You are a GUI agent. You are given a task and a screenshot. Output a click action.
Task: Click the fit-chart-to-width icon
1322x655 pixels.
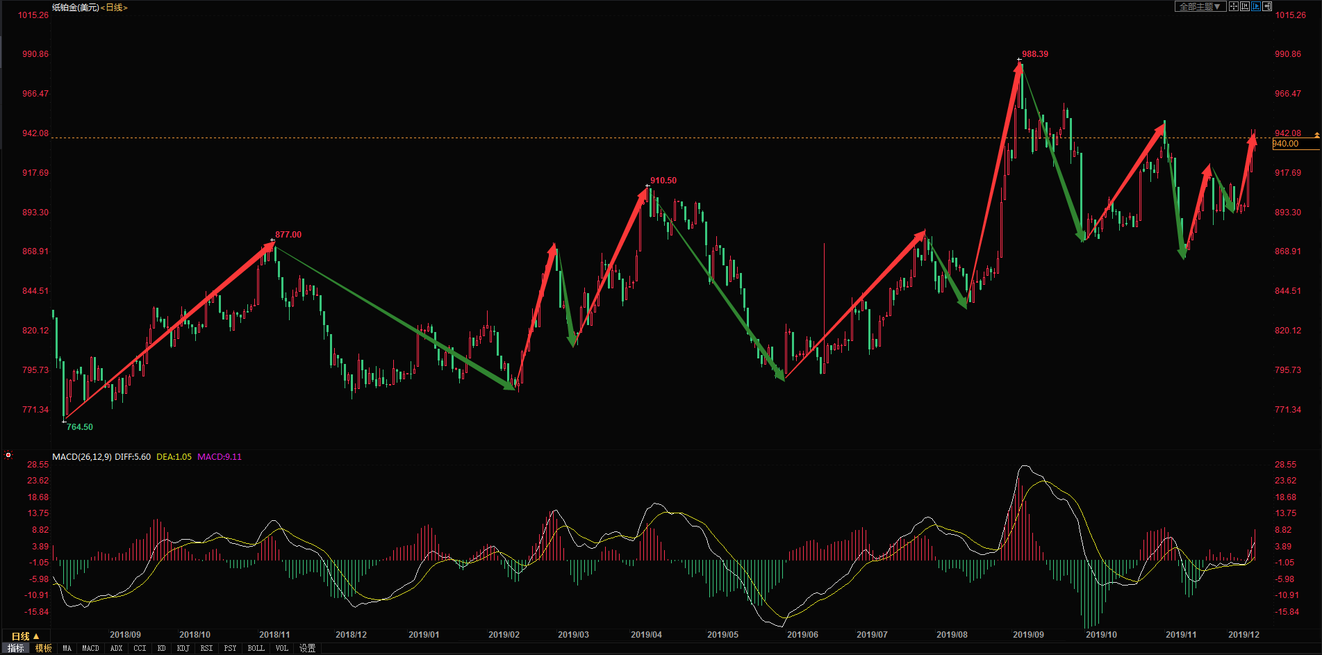coord(1245,6)
